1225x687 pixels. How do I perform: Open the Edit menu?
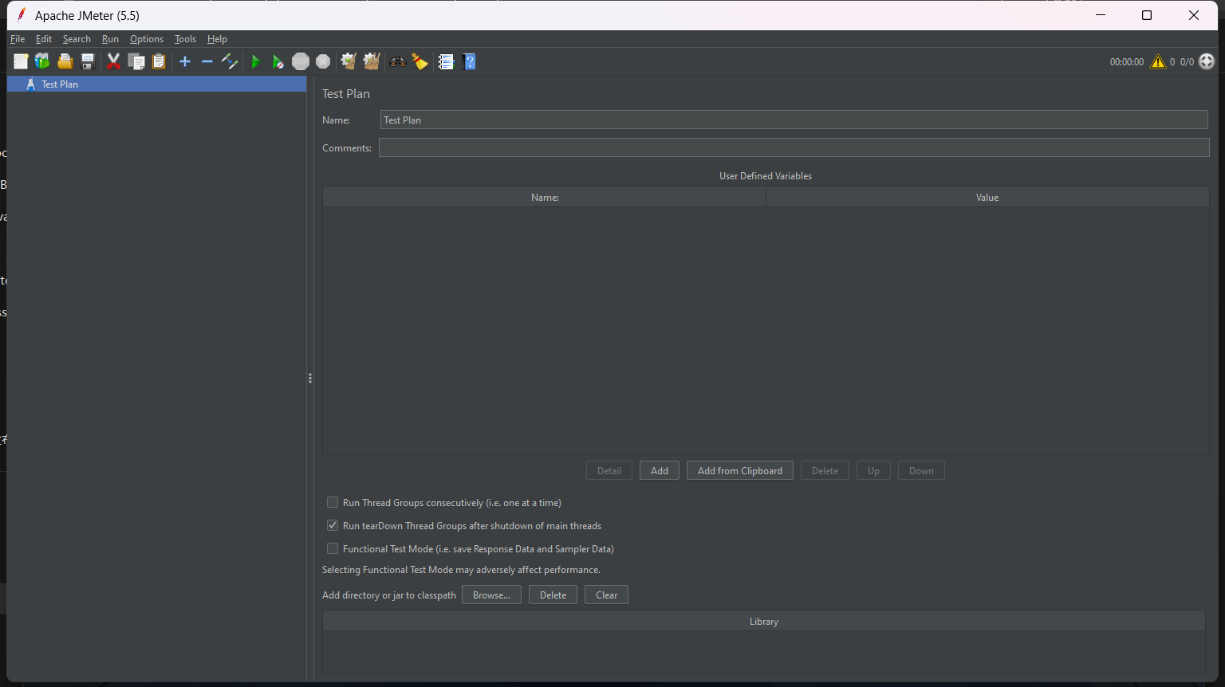click(44, 39)
